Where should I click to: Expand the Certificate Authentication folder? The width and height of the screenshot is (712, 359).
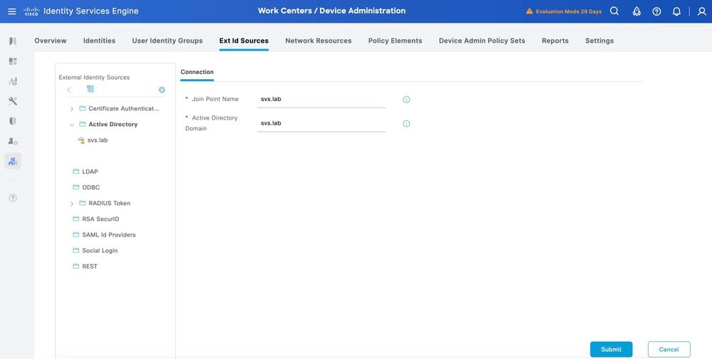click(72, 109)
